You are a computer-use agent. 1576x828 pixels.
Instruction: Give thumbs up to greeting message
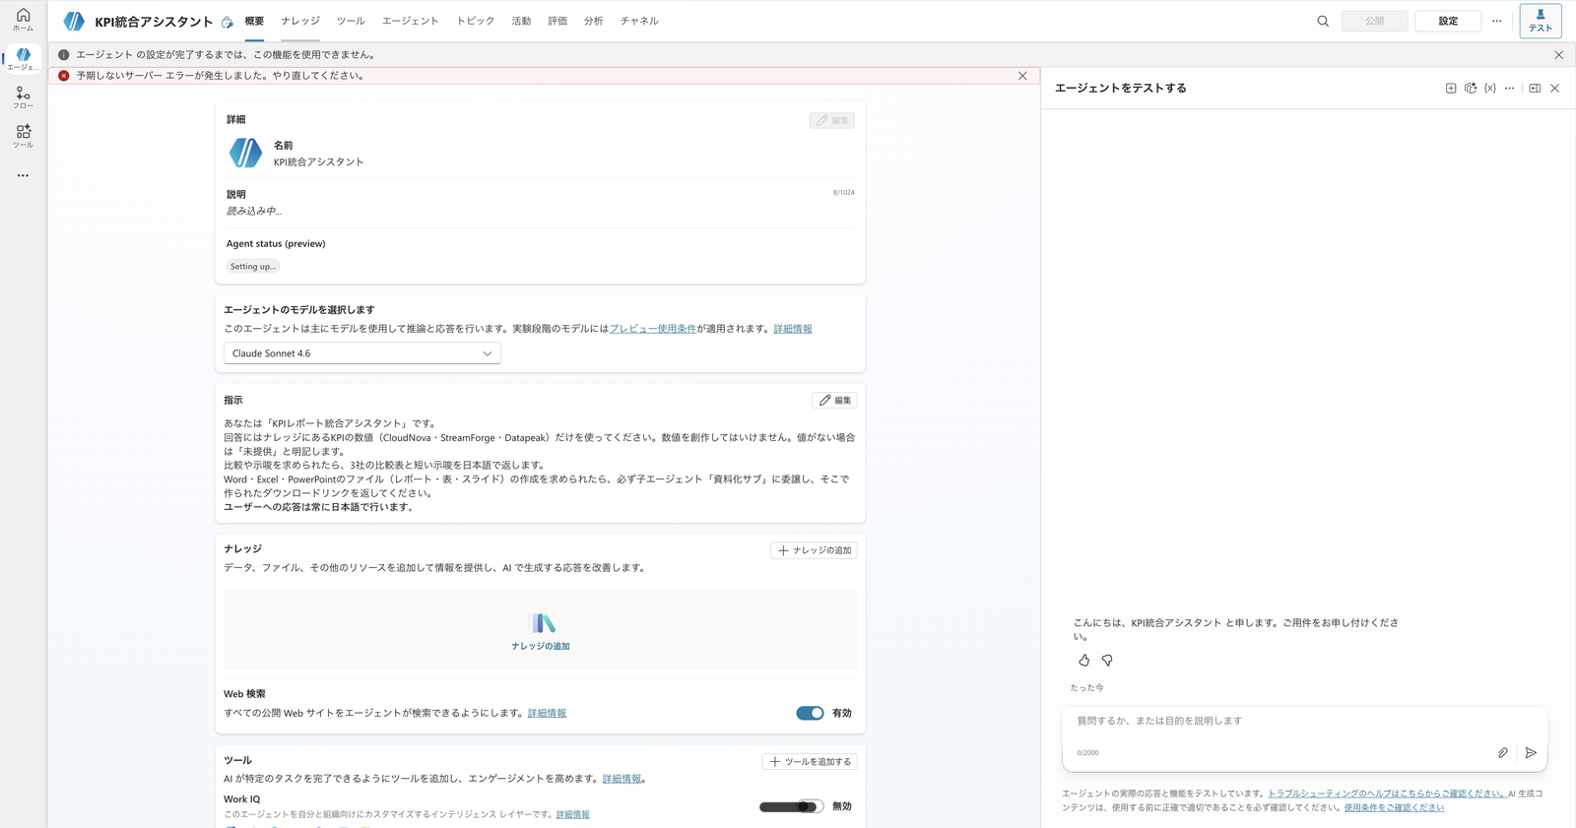tap(1083, 661)
